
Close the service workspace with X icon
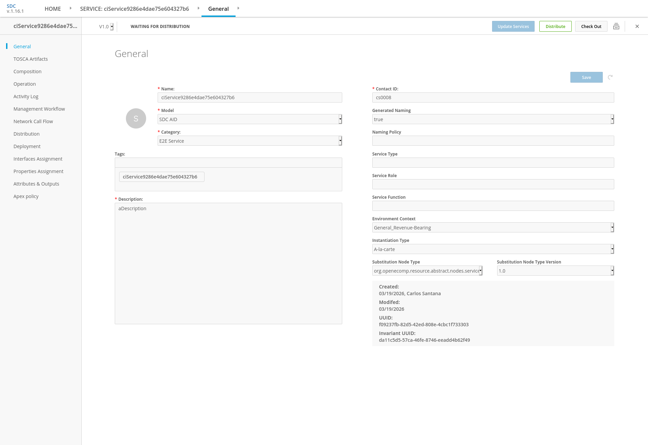click(637, 26)
